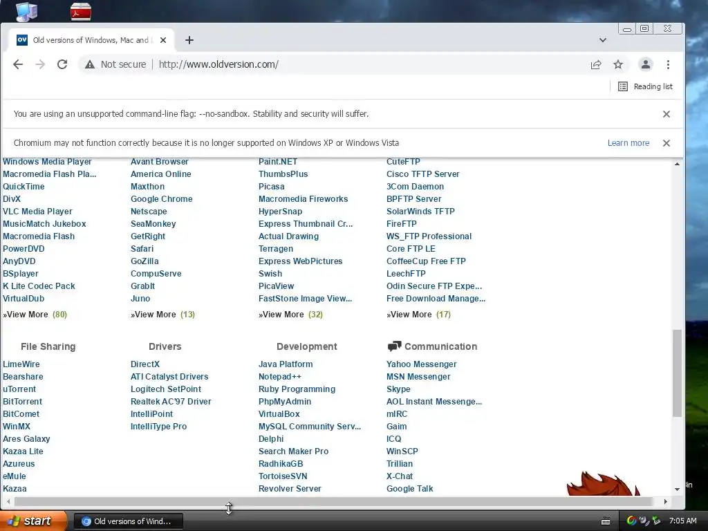This screenshot has width=708, height=531.
Task: Open the Development category heading
Action: [x=306, y=346]
